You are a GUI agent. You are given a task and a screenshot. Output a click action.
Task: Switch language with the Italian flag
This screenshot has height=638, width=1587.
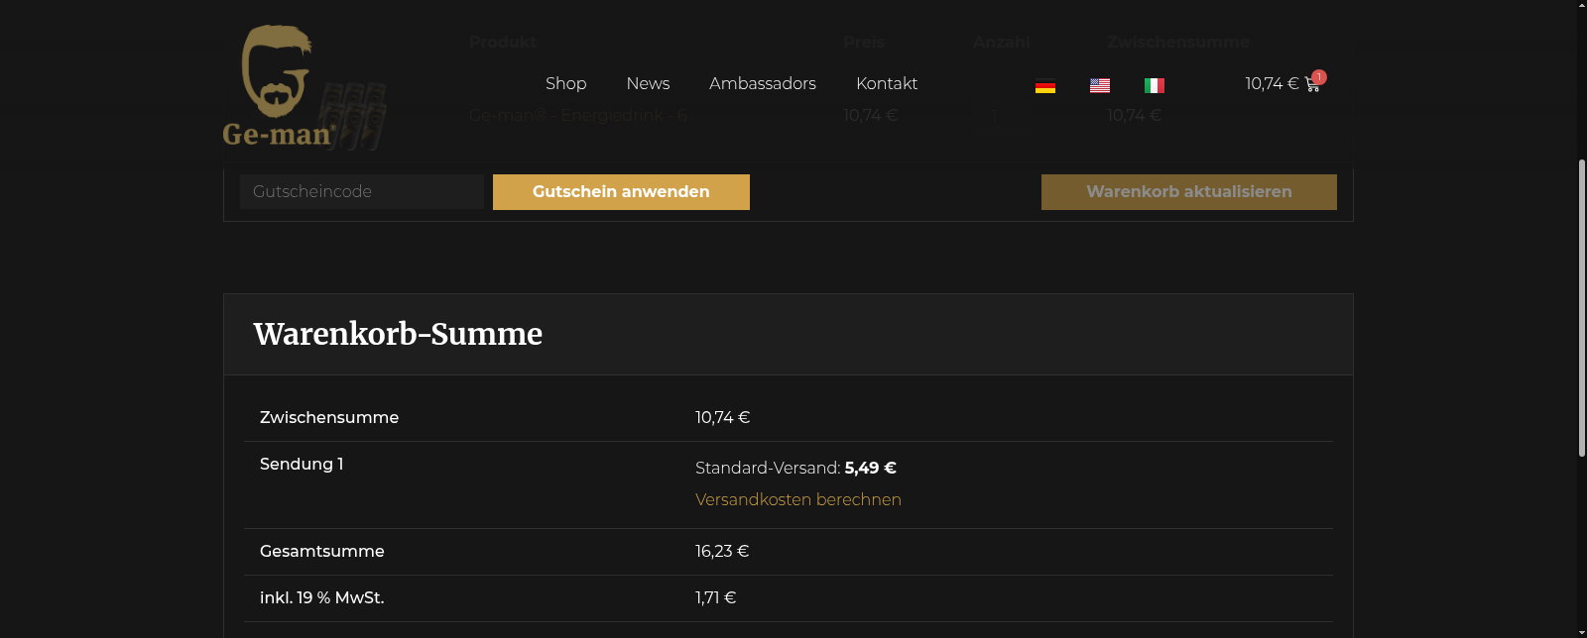pyautogui.click(x=1155, y=86)
